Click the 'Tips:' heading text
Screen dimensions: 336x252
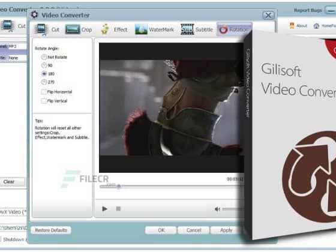tap(39, 121)
